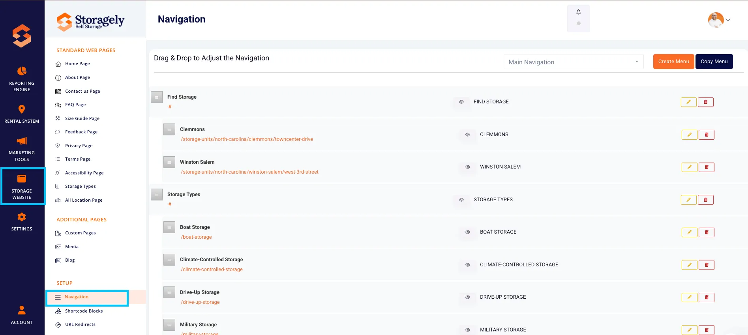Viewport: 748px width, 335px height.
Task: Edit the Boat Storage menu item
Action: point(689,232)
